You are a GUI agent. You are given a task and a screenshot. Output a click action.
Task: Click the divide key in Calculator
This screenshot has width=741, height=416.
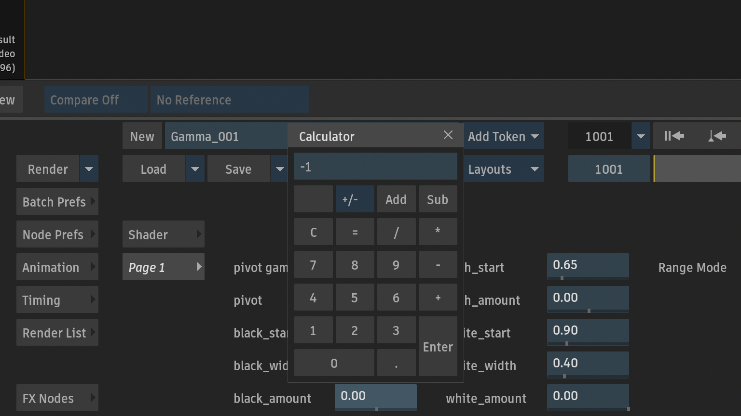tap(396, 232)
